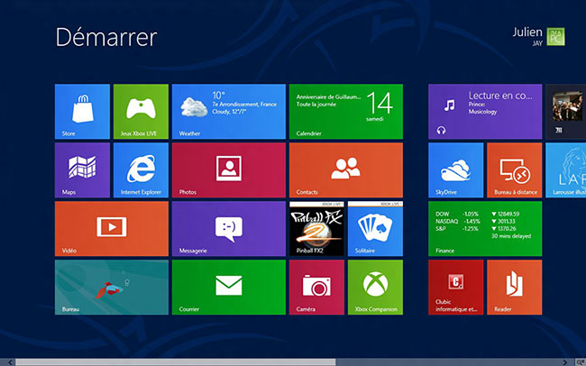Image resolution: width=586 pixels, height=366 pixels.
Task: Click the Julien user account picture
Action: click(555, 37)
